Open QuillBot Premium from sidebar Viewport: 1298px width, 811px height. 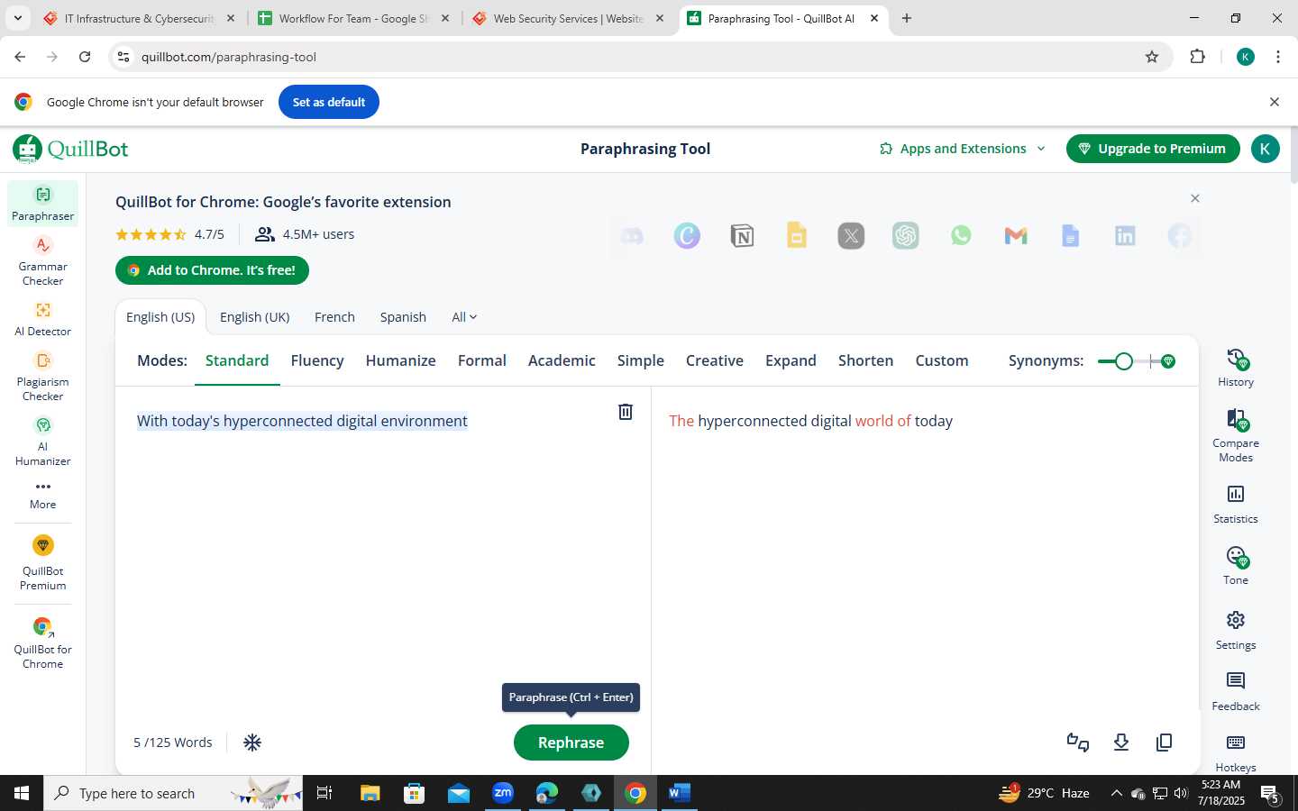(x=42, y=563)
